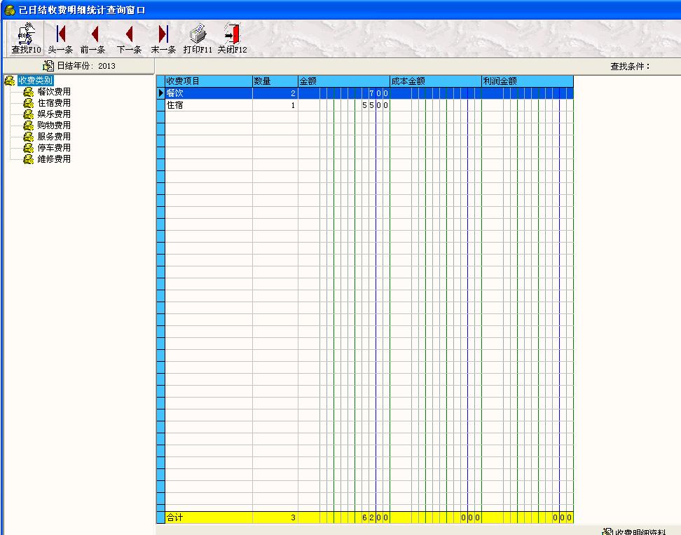Screen dimensions: 681x535
Task: Click the 查找条件 label
Action: pyautogui.click(x=630, y=67)
